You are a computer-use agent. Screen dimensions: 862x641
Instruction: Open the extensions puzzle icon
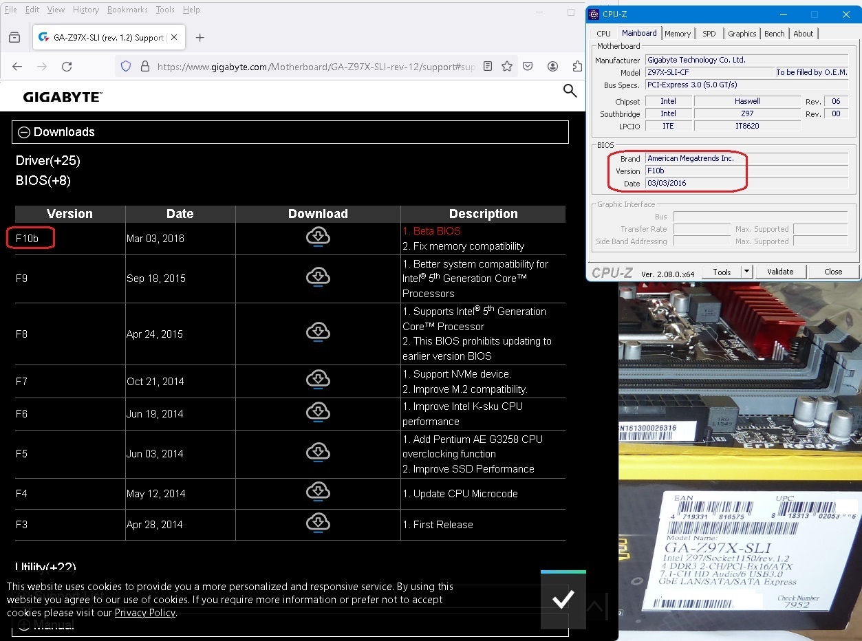pyautogui.click(x=577, y=67)
